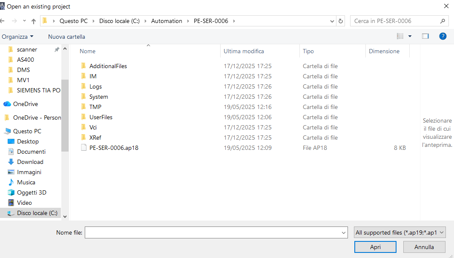Select the UserFiles folder
454x258 pixels.
tap(101, 117)
